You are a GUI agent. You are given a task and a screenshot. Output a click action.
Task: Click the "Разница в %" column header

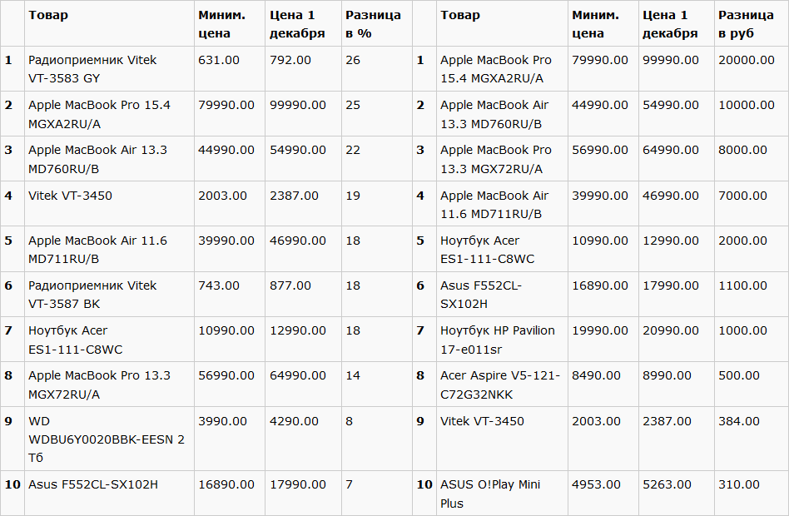point(374,24)
